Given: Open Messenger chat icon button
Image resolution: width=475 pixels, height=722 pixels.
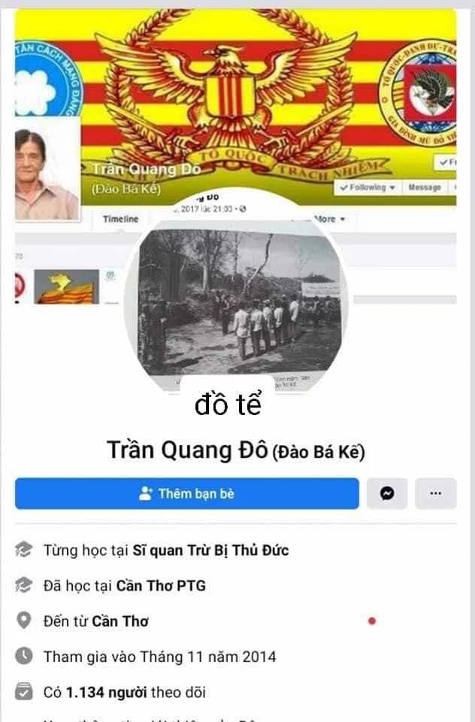Looking at the screenshot, I should (x=387, y=493).
